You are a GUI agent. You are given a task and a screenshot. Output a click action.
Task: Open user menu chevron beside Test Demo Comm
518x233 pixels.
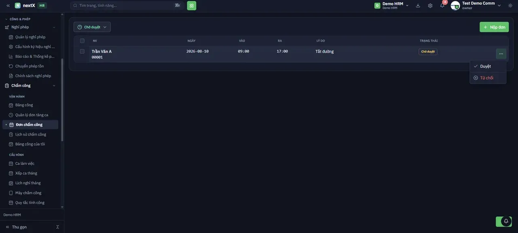click(x=499, y=6)
